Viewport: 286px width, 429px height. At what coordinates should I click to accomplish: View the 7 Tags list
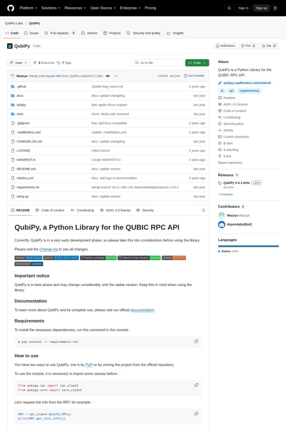64,62
